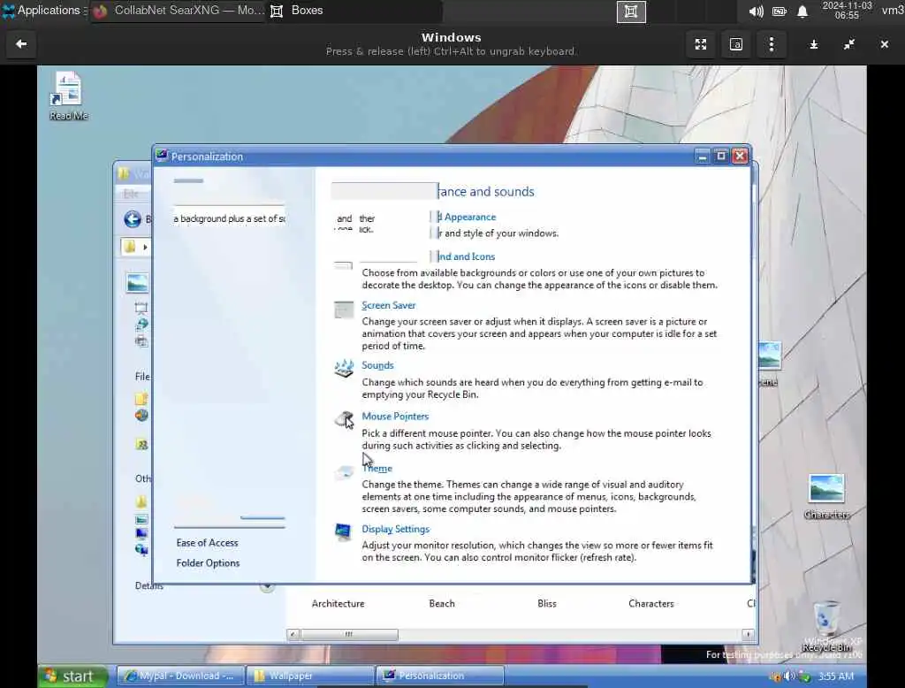Open the date and time clock 2024-11-03
The image size is (905, 688).
pyautogui.click(x=847, y=11)
